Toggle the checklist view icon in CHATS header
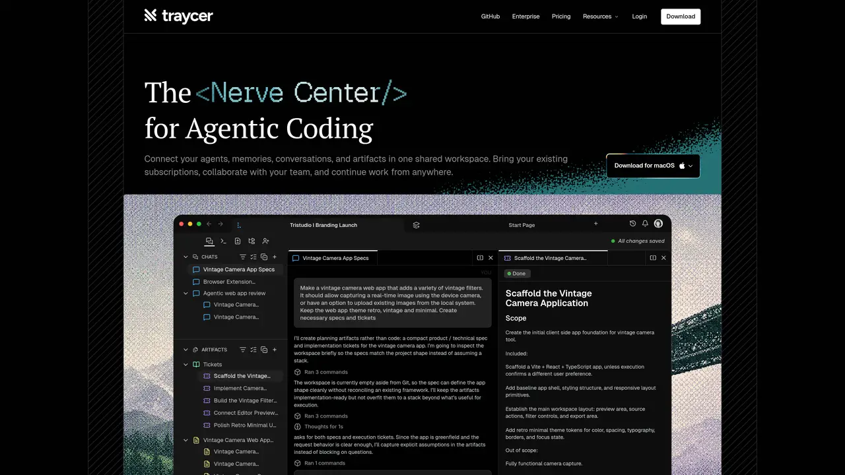This screenshot has height=475, width=845. pos(253,257)
